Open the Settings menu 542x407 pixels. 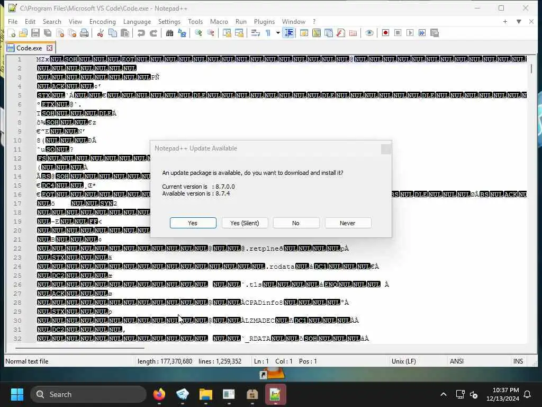(169, 21)
